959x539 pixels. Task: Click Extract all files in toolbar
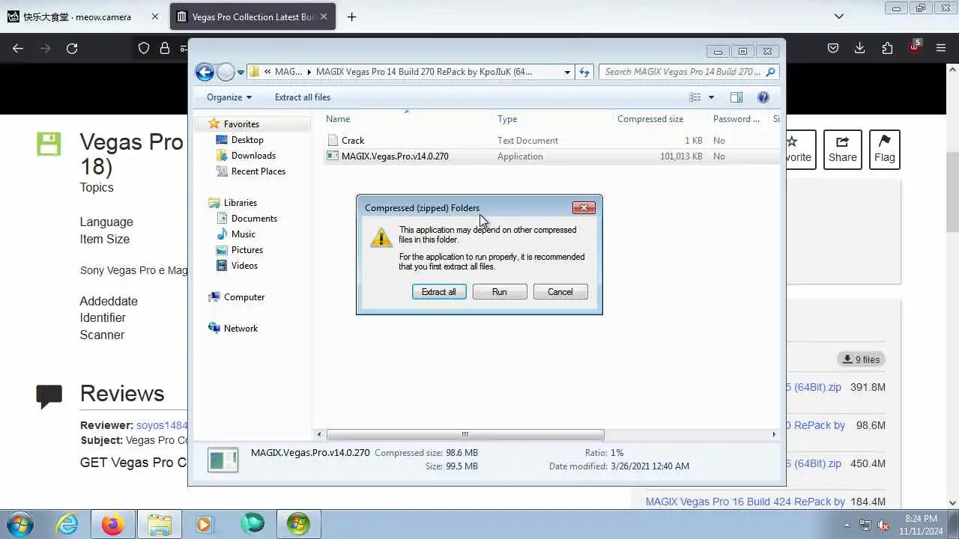point(303,97)
